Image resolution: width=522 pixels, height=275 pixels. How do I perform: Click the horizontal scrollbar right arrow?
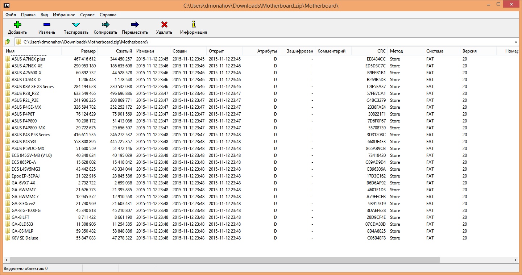coord(515,260)
